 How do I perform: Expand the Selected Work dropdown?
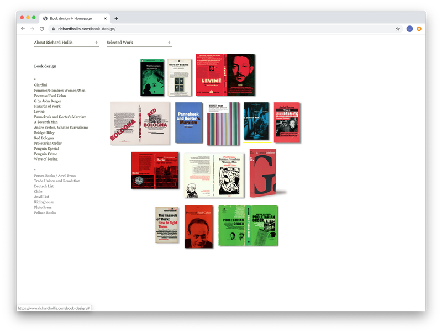[139, 43]
